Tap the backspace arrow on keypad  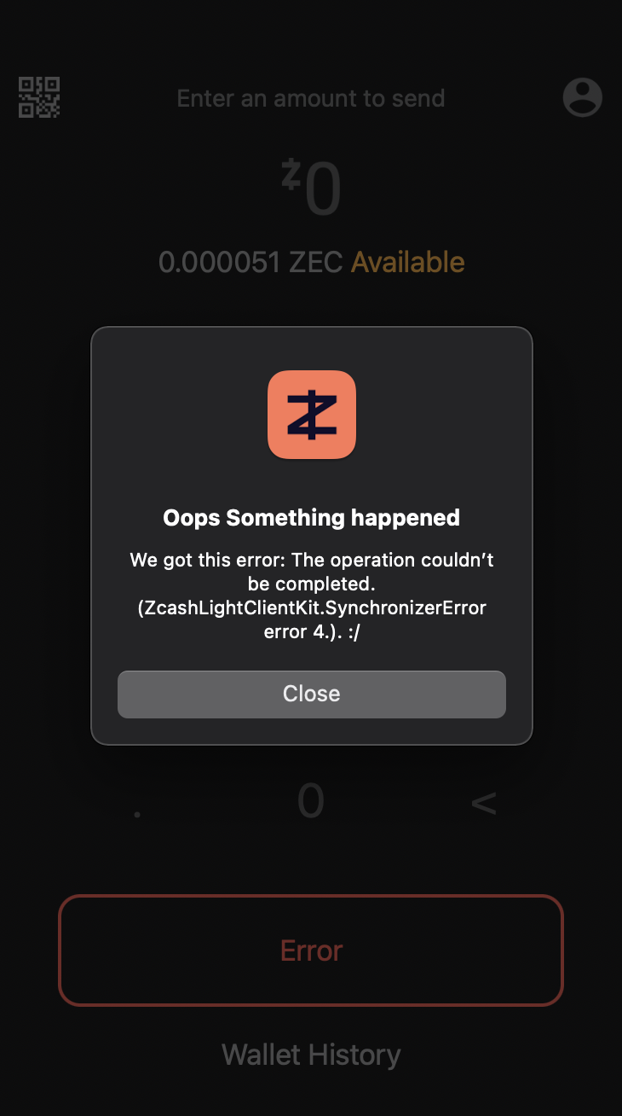(x=484, y=803)
